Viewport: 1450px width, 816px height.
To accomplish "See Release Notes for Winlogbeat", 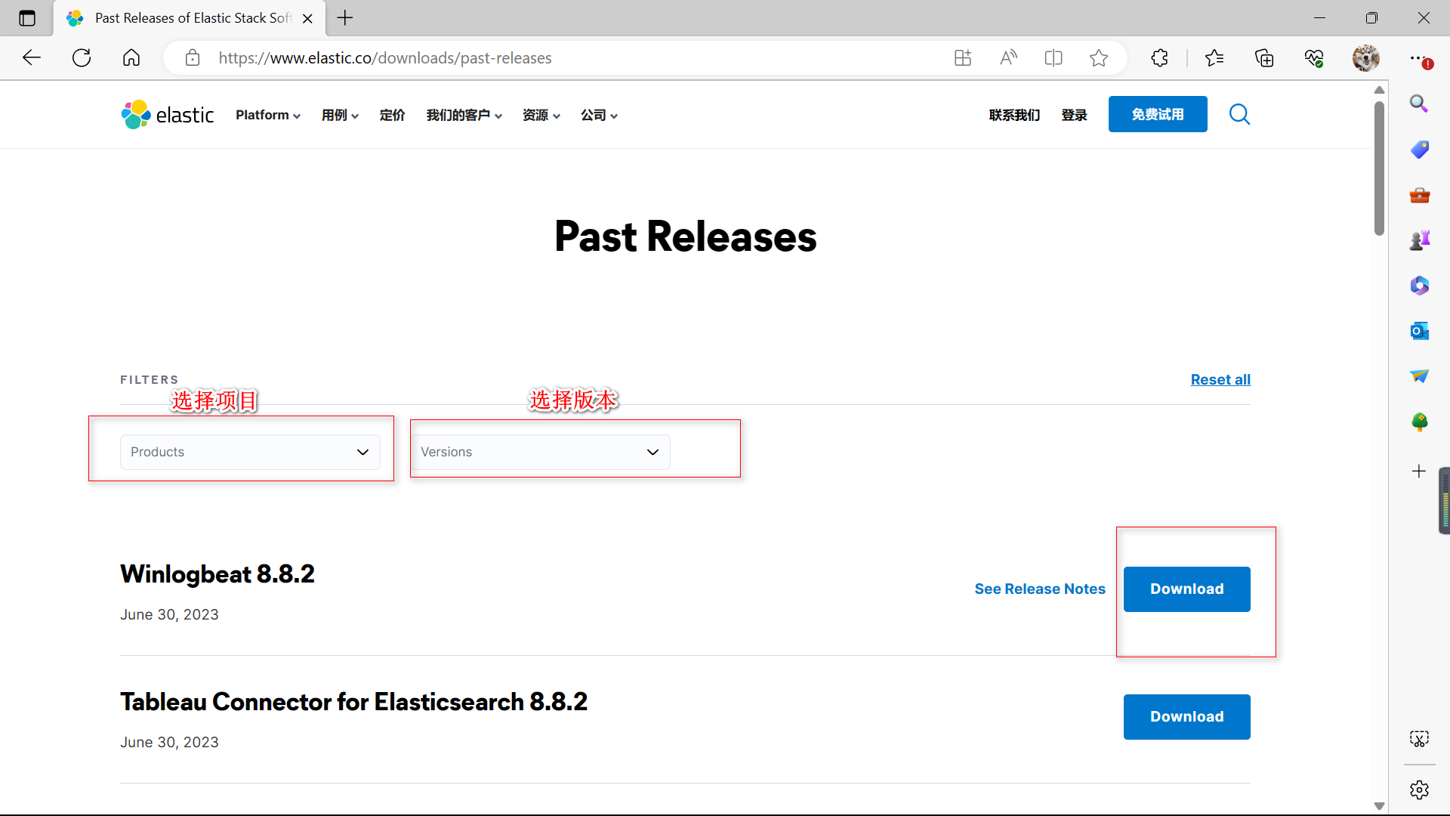I will pyautogui.click(x=1041, y=588).
